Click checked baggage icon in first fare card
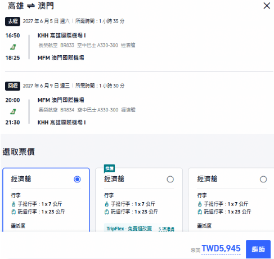Screen dimensions: 274x259 point(14,212)
